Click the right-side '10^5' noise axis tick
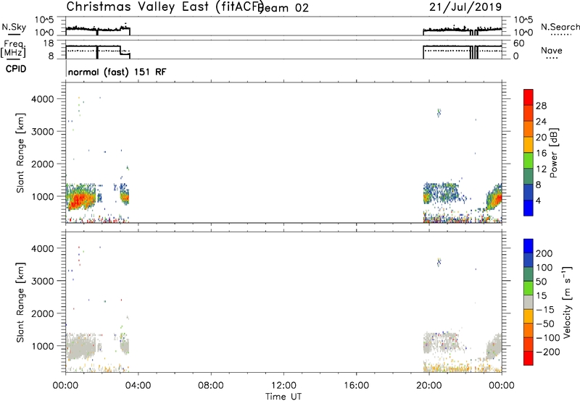 (523, 20)
